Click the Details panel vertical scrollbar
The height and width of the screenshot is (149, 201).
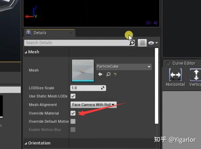point(156,86)
